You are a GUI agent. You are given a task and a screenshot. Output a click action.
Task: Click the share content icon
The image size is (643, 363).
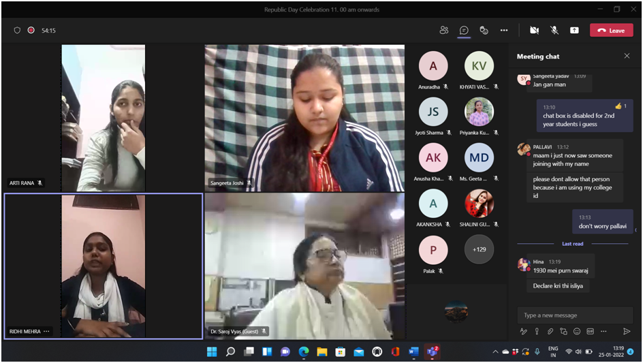[x=574, y=30]
